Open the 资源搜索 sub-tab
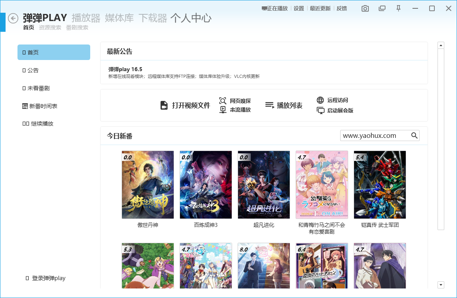457x298 pixels. pyautogui.click(x=50, y=28)
